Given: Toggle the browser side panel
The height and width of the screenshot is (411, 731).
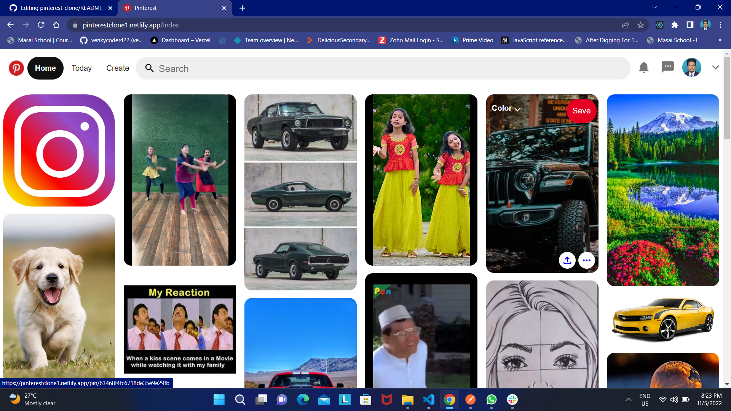Looking at the screenshot, I should point(690,25).
